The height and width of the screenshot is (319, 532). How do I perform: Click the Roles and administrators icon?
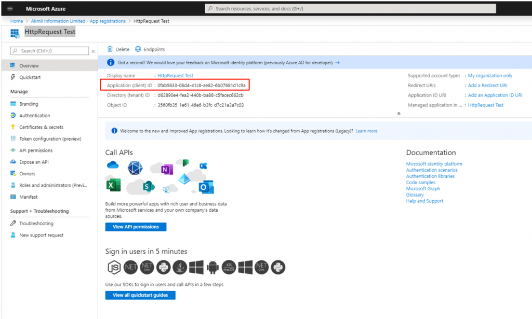13,185
